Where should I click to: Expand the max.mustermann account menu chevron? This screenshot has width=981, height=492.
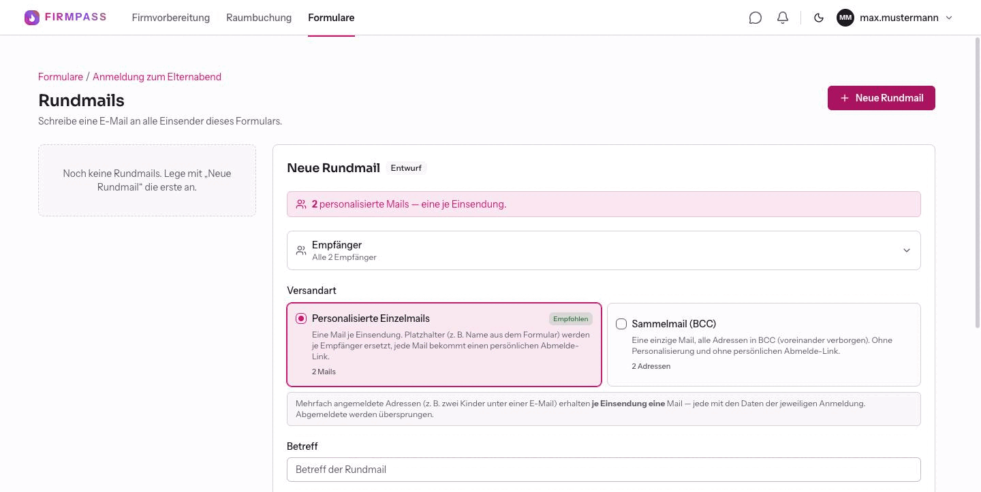(949, 18)
